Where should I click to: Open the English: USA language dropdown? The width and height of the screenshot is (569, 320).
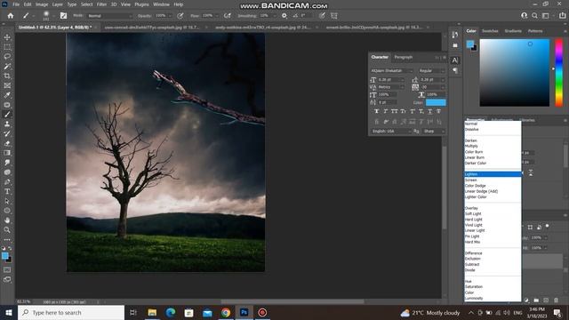click(391, 131)
